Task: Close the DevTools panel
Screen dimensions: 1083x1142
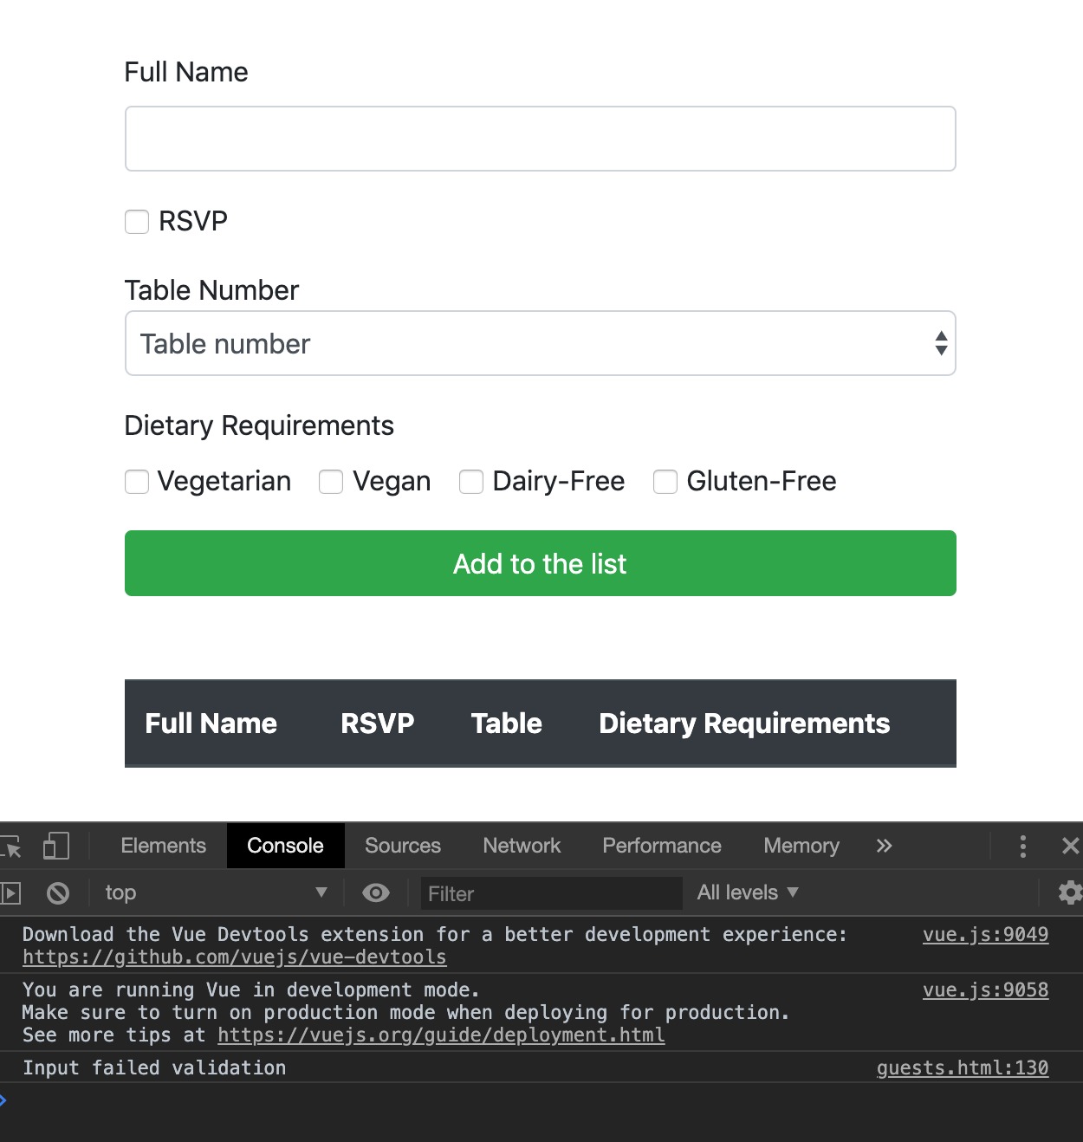Action: click(x=1071, y=847)
